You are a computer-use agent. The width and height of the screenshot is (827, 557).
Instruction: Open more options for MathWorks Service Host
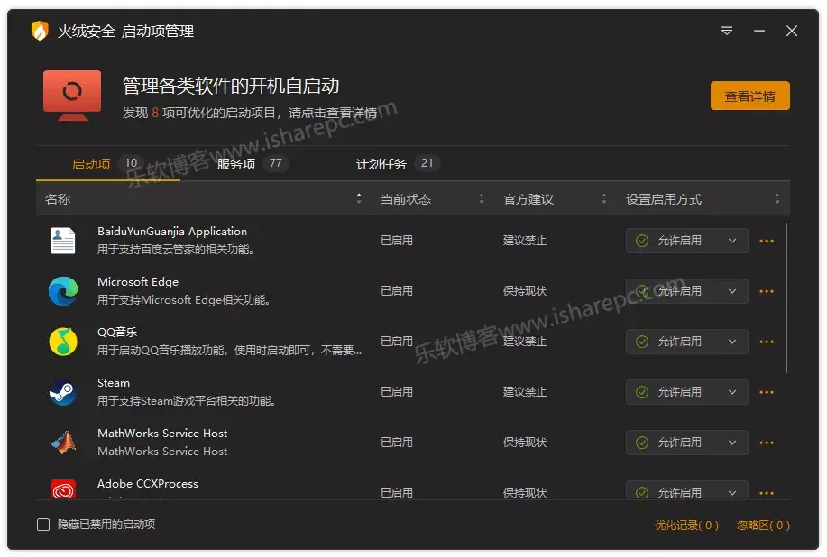767,443
